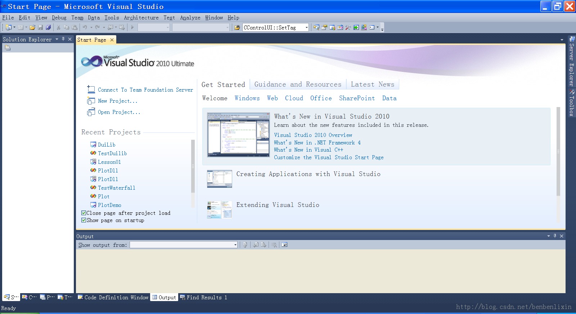Screen dimensions: 576x314
Task: Toggle Close page after project load checkbox
Action: 84,213
